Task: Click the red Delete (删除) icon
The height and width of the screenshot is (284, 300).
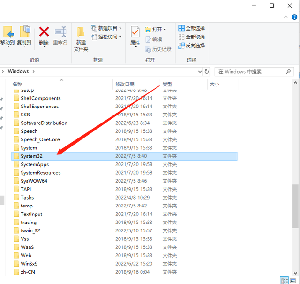Action: point(44,31)
